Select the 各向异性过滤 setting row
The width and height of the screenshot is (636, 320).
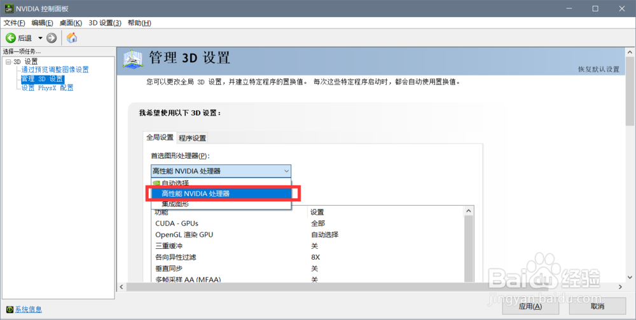[x=307, y=258]
